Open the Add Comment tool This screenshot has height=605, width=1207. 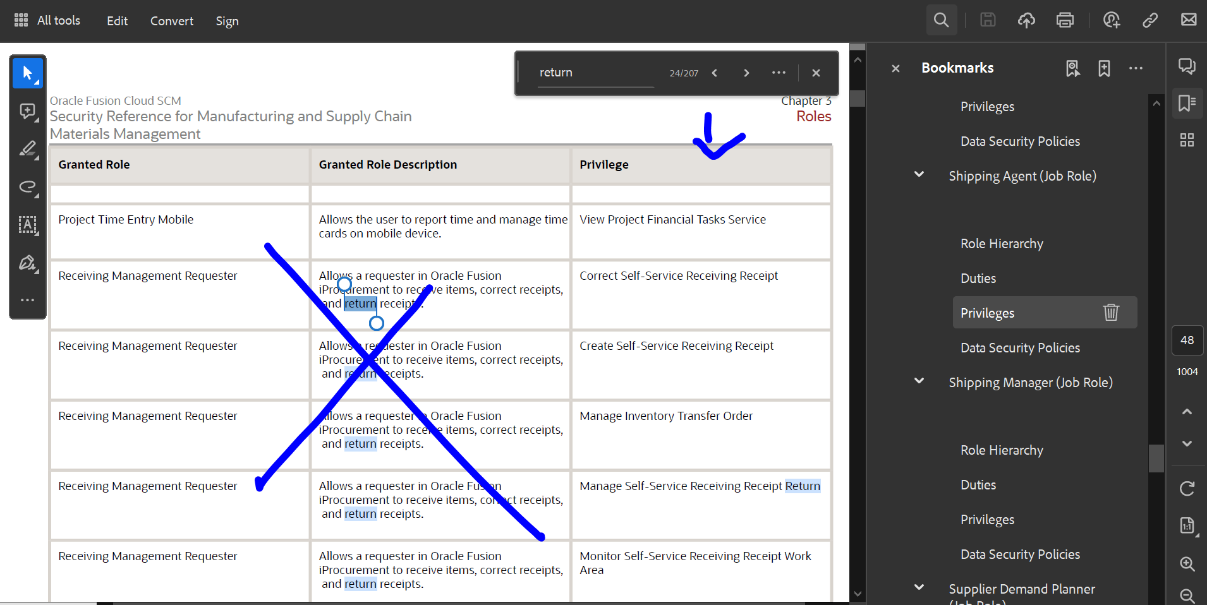pos(28,111)
